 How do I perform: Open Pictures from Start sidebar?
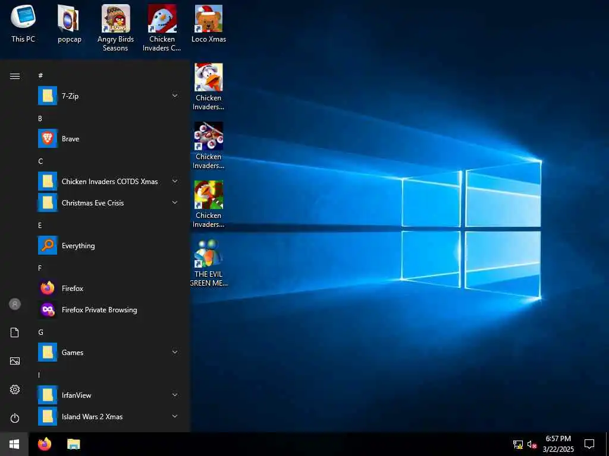[15, 361]
